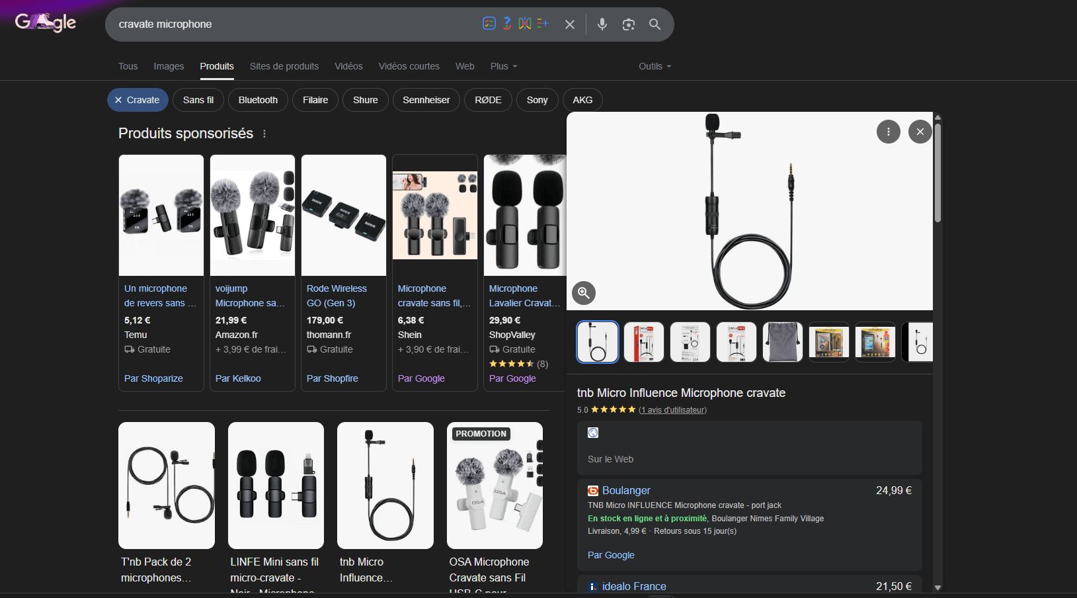Viewport: 1077px width, 598px height.
Task: Click the Boulanger store icon next to the price
Action: [592, 490]
